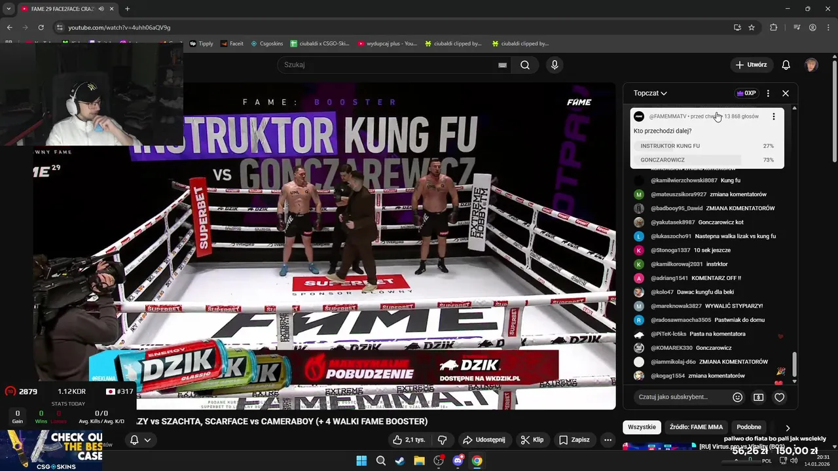This screenshot has width=838, height=471.
Task: Click the Utwórz create button
Action: [x=750, y=65]
